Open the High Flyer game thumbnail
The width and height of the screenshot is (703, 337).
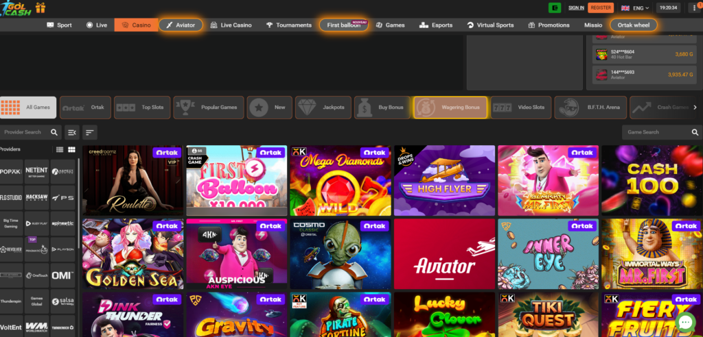[445, 181]
